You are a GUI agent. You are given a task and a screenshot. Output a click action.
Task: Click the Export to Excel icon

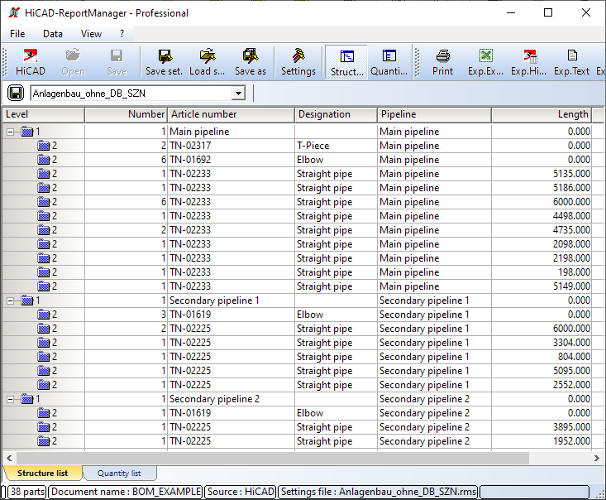point(485,55)
